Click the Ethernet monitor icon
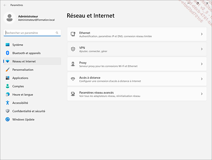Image resolution: width=212 pixels, height=160 pixels. (73, 34)
